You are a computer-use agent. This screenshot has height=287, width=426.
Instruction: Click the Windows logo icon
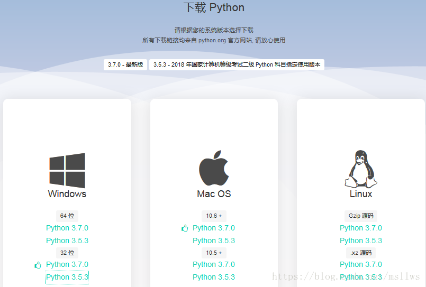(x=67, y=170)
